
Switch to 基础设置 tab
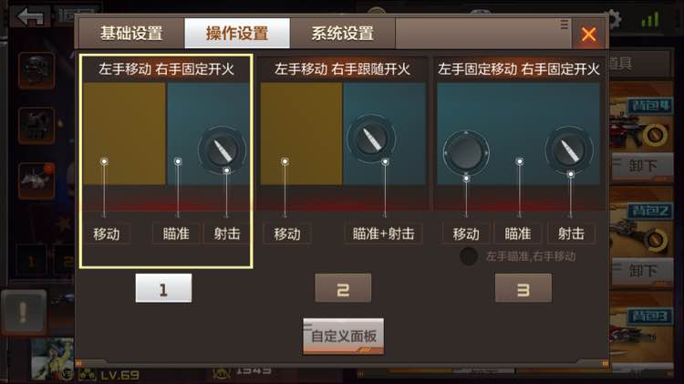tap(131, 33)
